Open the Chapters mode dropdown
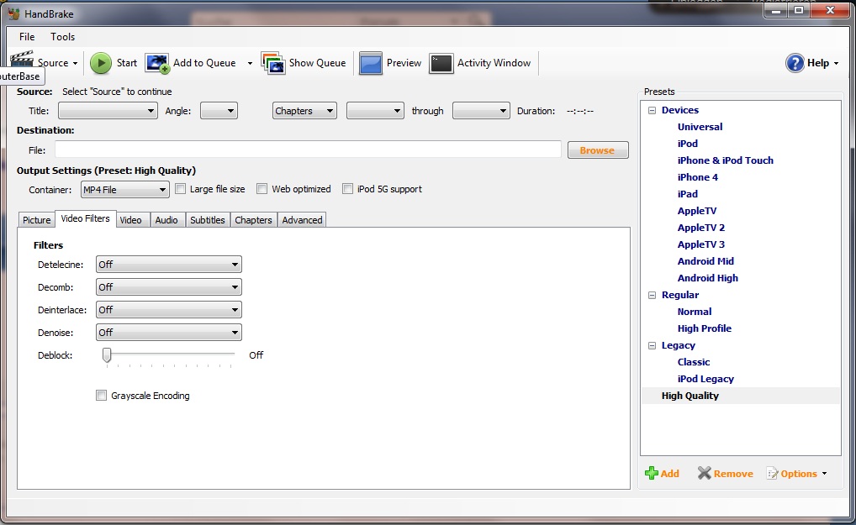The image size is (856, 525). (x=304, y=111)
